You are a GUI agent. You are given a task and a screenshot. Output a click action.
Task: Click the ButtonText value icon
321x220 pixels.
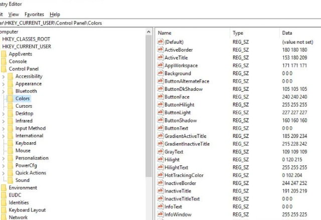tap(160, 128)
